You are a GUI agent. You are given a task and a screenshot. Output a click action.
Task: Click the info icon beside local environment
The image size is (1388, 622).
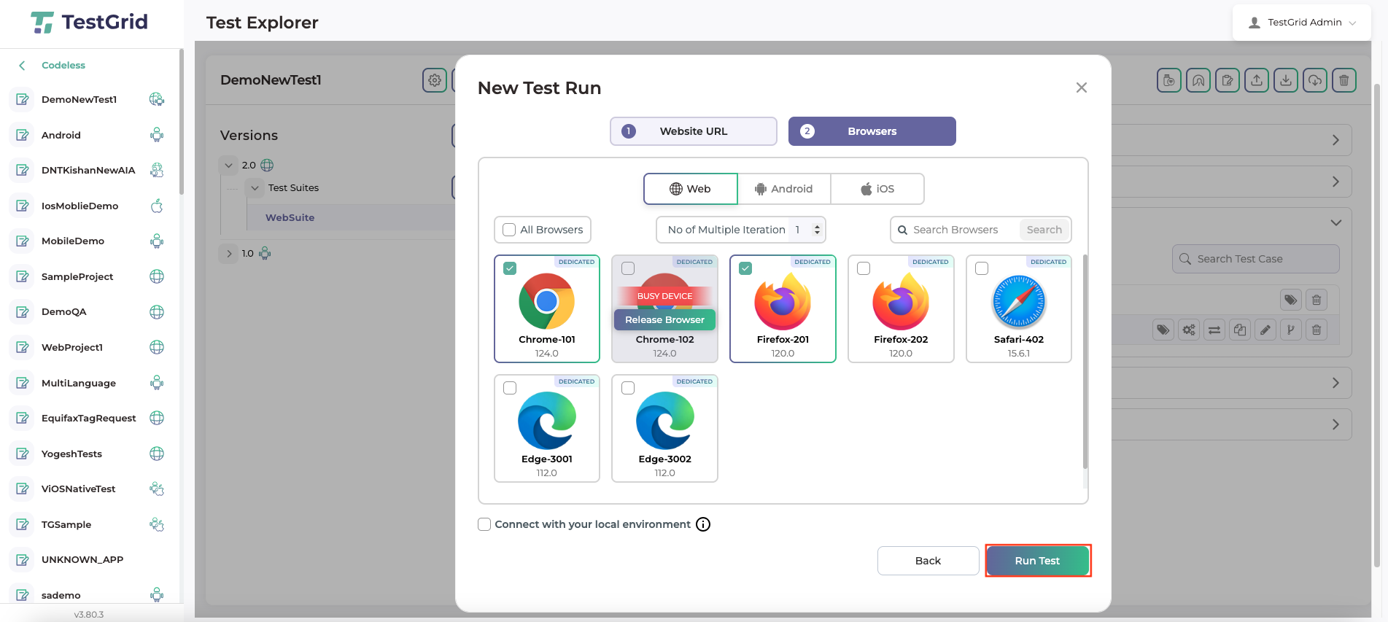tap(703, 524)
